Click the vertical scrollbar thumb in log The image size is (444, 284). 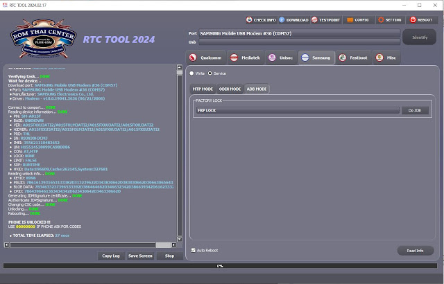pyautogui.click(x=180, y=73)
